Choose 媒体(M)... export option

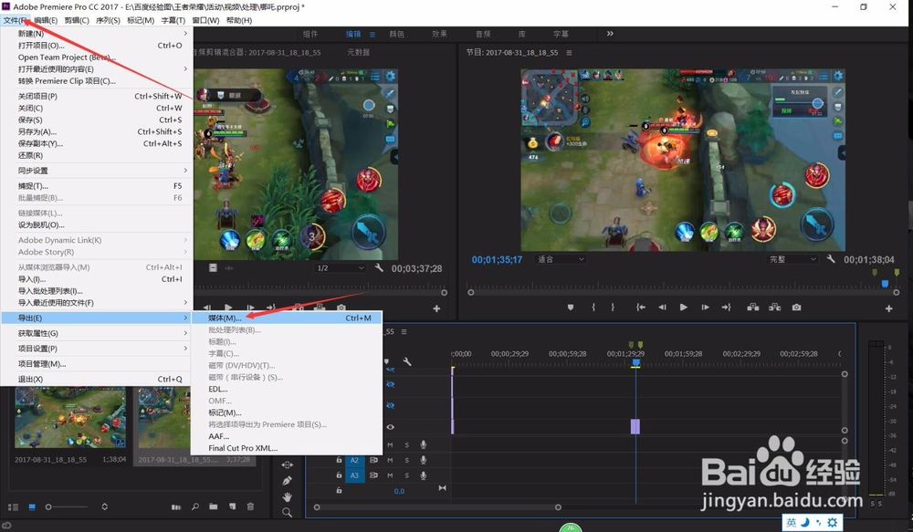tap(287, 318)
